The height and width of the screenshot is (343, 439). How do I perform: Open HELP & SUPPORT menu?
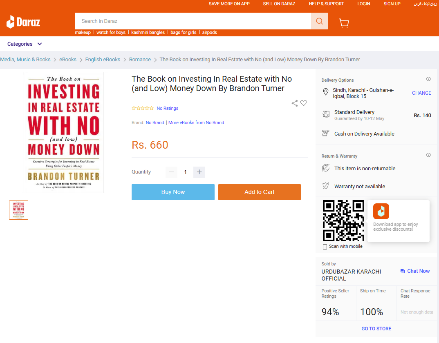pyautogui.click(x=326, y=4)
